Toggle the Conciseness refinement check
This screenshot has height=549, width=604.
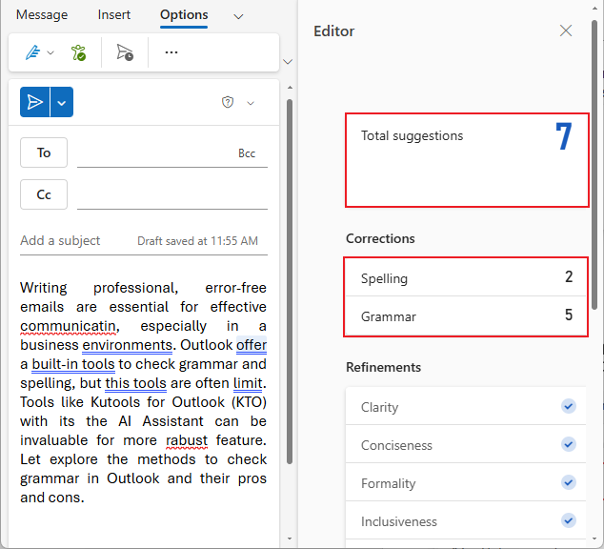tap(569, 445)
